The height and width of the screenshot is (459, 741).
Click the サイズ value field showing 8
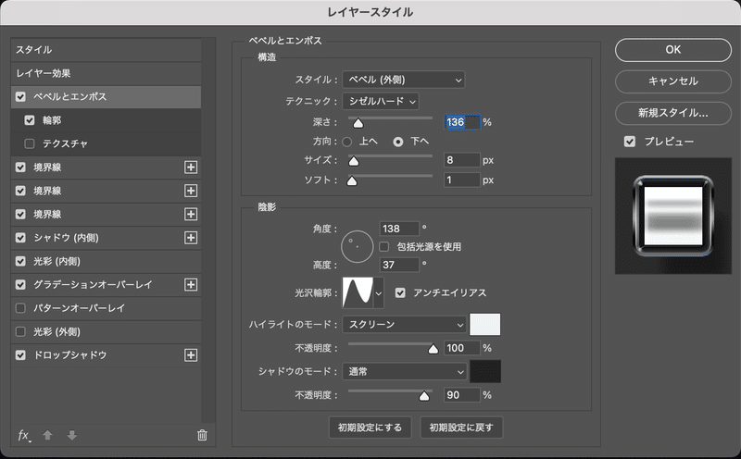click(462, 160)
